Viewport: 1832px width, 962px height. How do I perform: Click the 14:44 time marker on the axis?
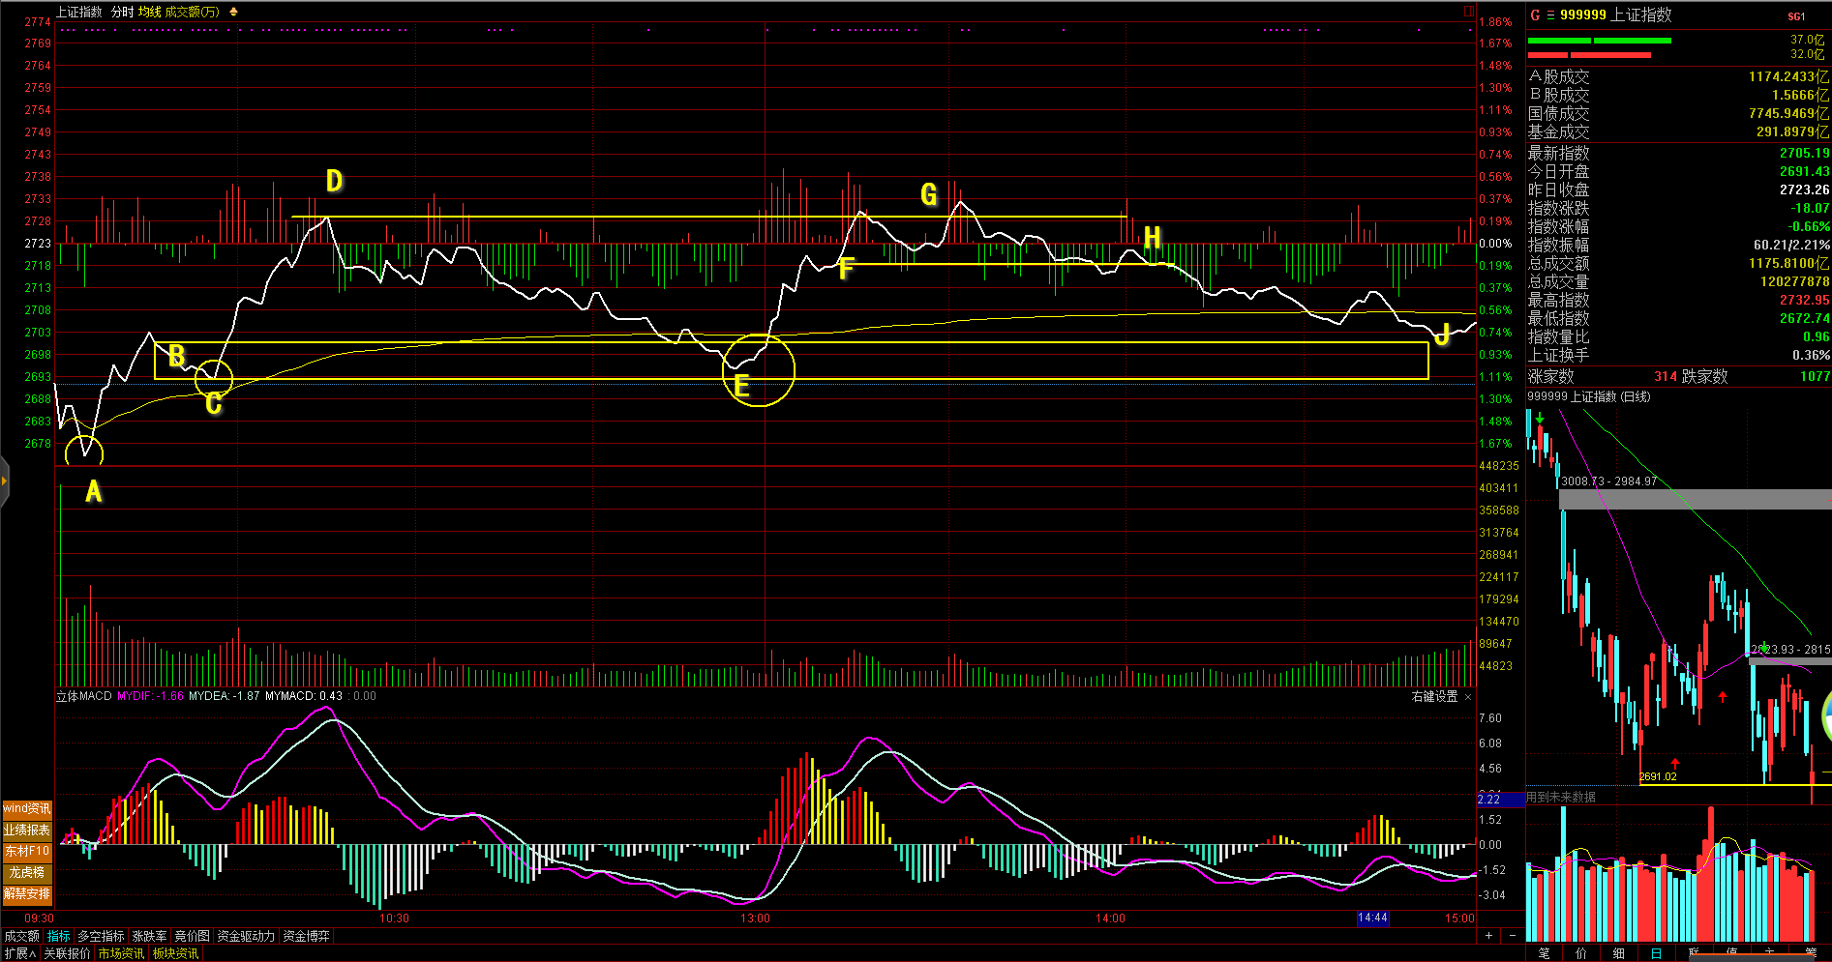click(x=1372, y=918)
